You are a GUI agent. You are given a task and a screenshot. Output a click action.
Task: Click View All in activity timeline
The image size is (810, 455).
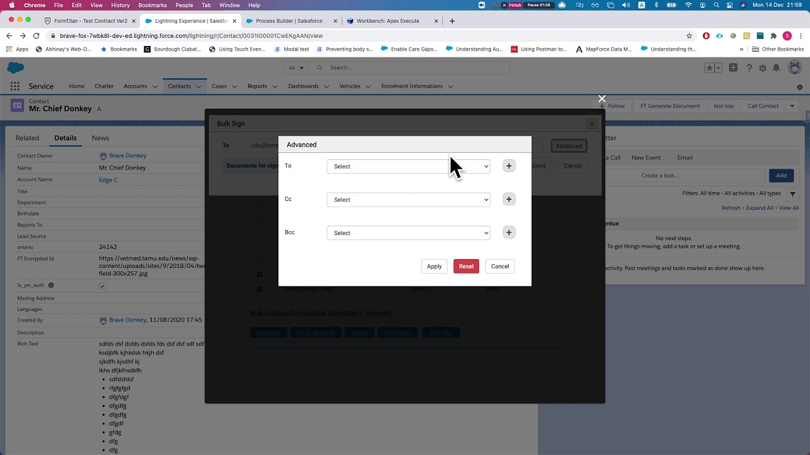point(788,208)
